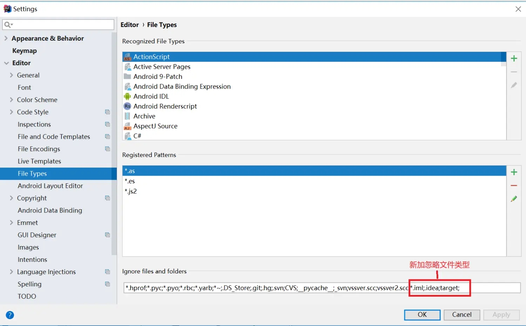Viewport: 526px width, 326px height.
Task: Click the AspectJ Source file icon
Action: tap(128, 126)
